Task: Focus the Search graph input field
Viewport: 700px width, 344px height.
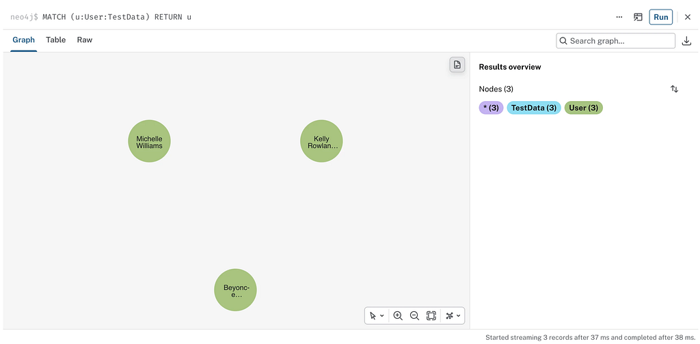Action: point(616,41)
